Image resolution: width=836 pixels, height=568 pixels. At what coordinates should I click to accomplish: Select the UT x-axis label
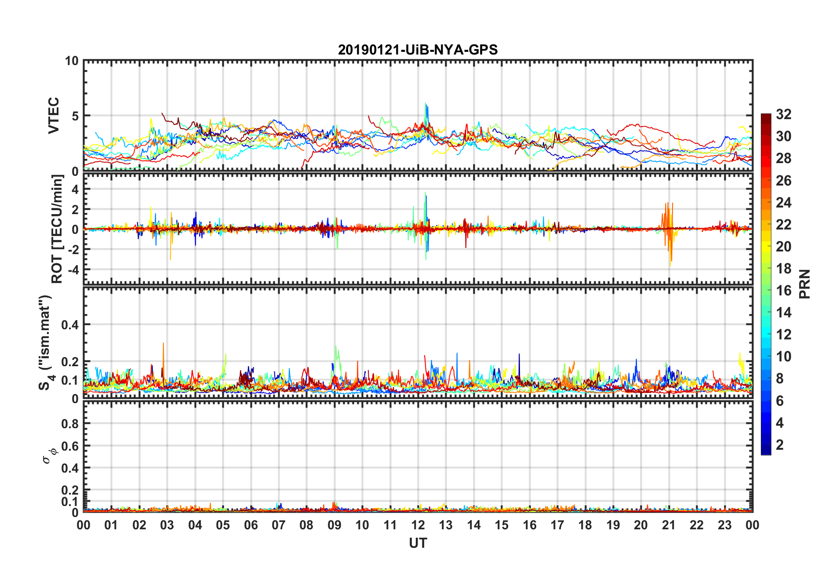point(418,543)
